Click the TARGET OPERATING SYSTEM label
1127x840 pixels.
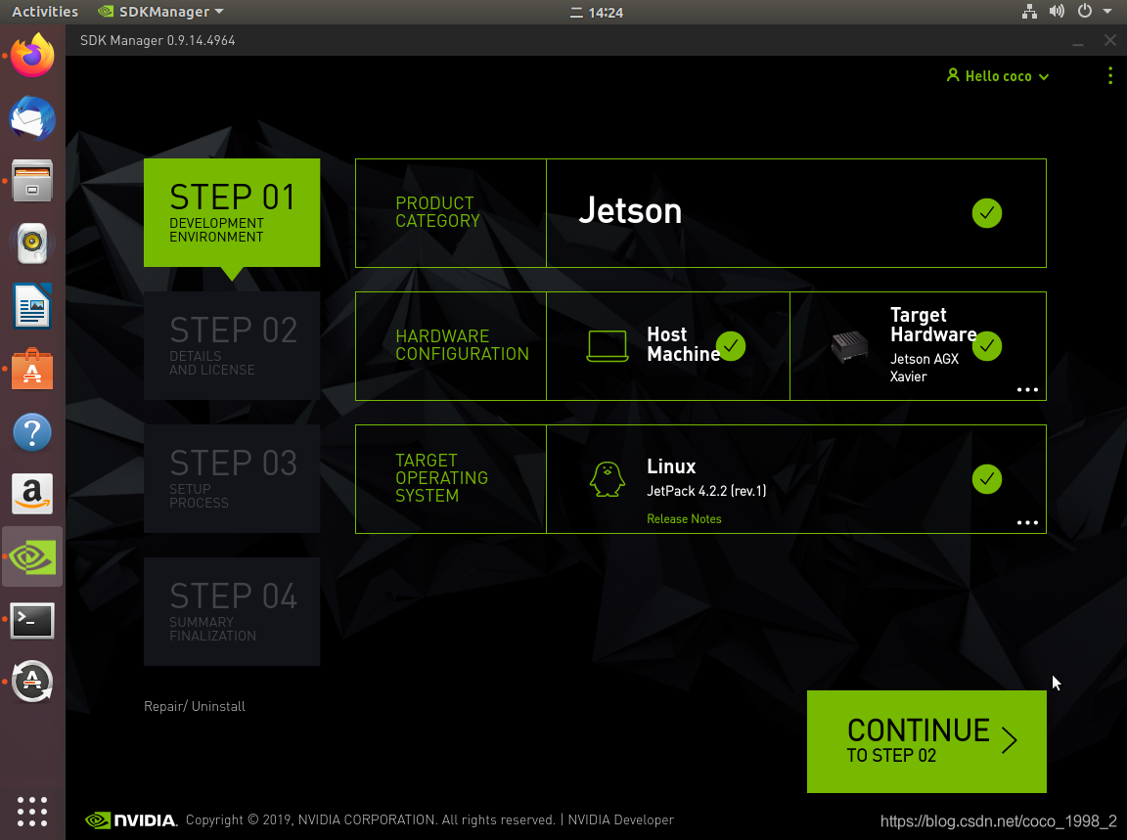coord(441,478)
